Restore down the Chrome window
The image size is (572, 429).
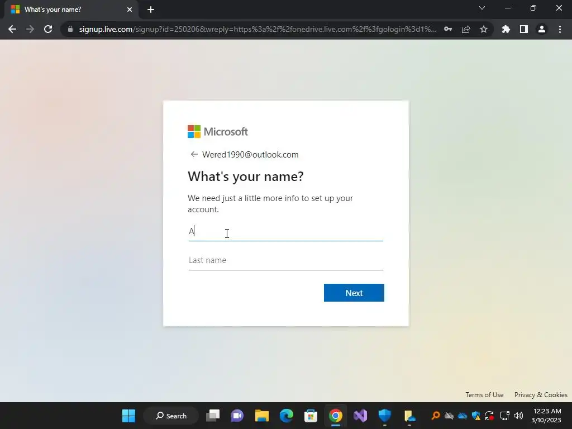click(533, 8)
